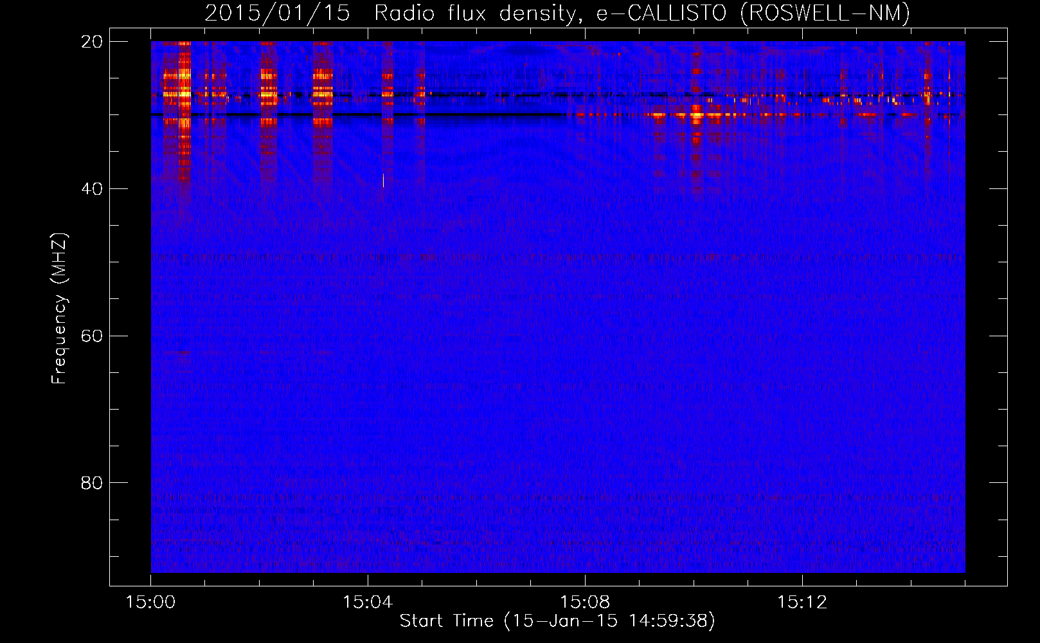
Task: Click the '60' frequency tick label
Action: (x=92, y=336)
